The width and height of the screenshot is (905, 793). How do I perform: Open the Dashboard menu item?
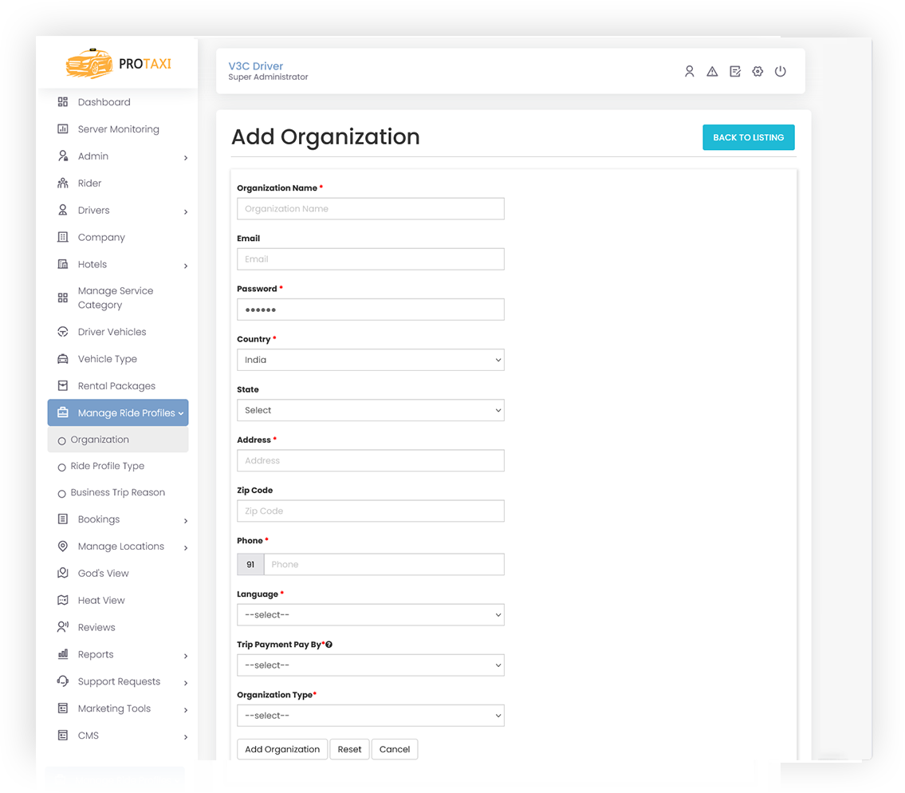118,101
